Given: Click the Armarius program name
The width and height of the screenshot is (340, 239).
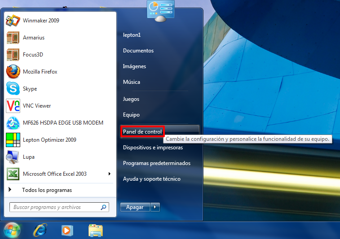Looking at the screenshot, I should coord(34,38).
